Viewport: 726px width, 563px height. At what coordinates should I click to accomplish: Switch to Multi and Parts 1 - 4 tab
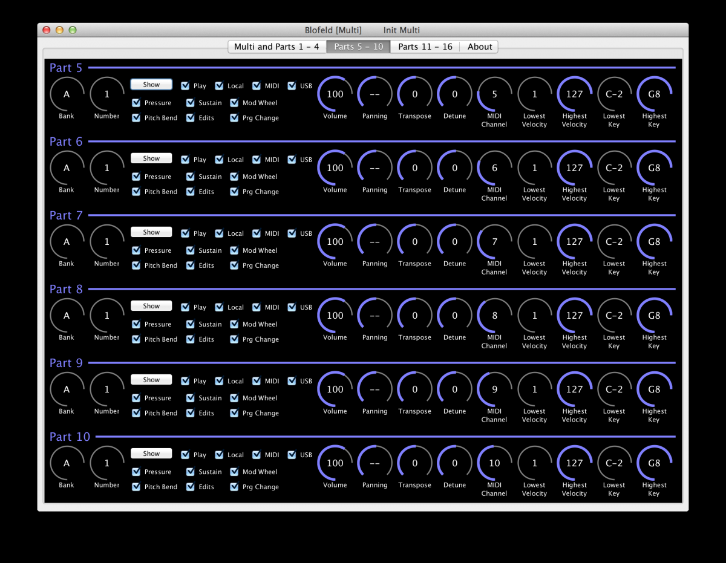click(276, 47)
